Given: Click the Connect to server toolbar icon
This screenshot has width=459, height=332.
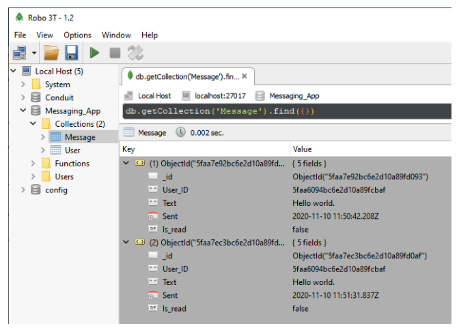Looking at the screenshot, I should pos(18,52).
